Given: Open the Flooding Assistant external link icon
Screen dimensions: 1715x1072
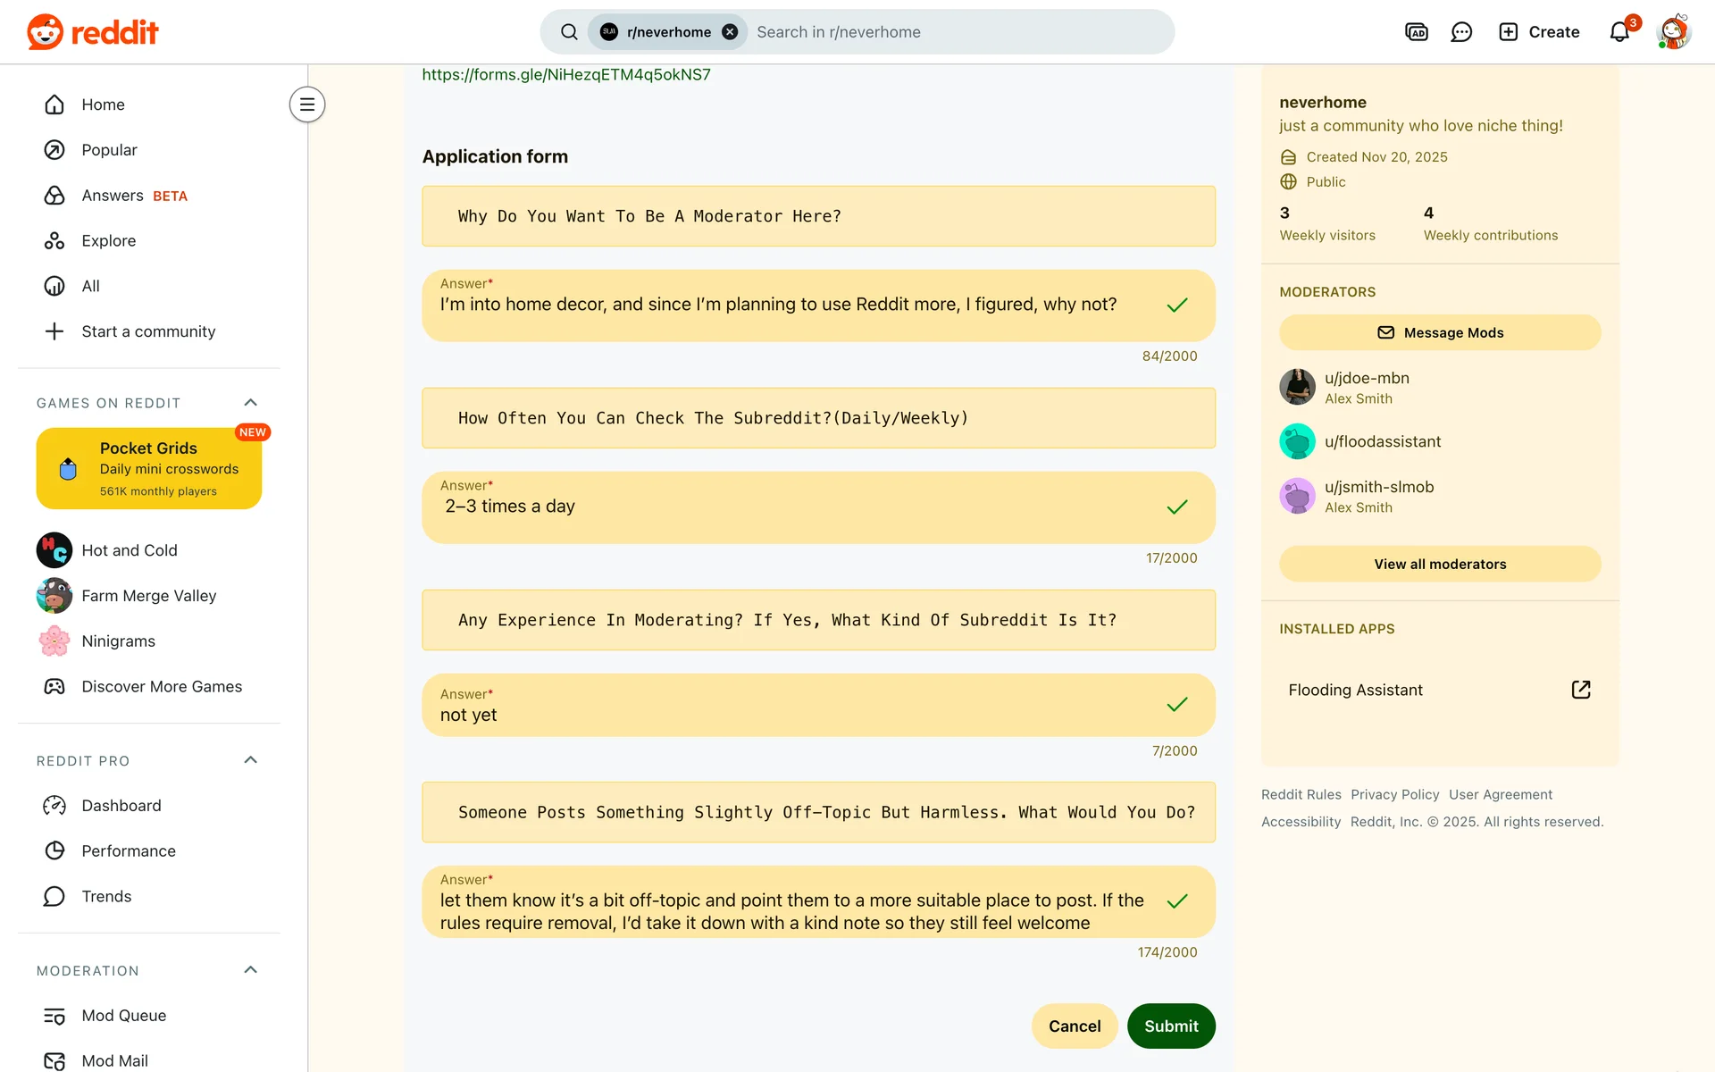Looking at the screenshot, I should tap(1580, 690).
